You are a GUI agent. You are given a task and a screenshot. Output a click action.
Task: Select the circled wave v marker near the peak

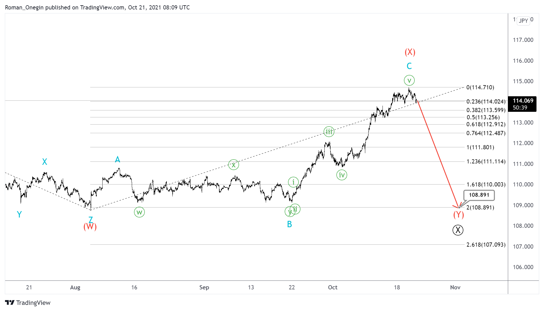409,80
